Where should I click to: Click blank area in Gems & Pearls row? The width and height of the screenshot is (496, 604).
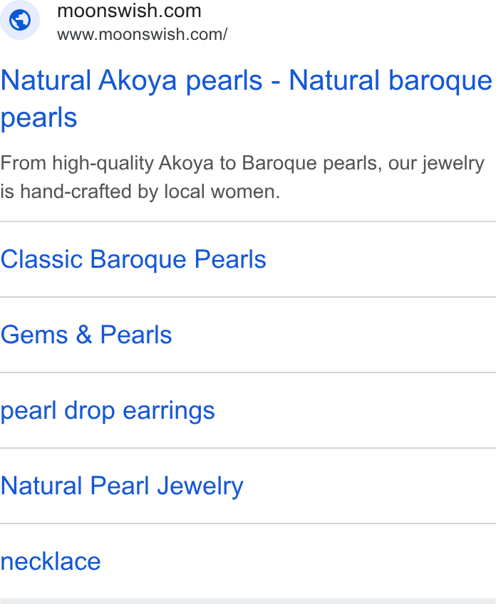tap(334, 335)
